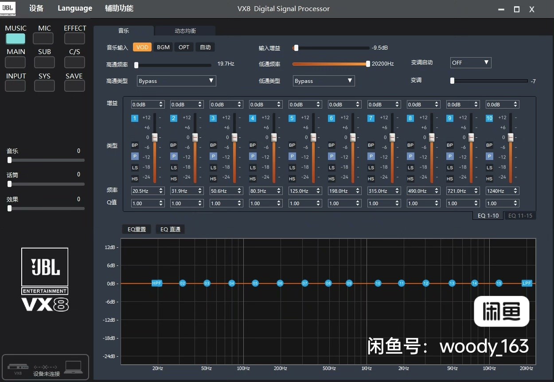
Task: Open the 设备 menu
Action: [36, 8]
